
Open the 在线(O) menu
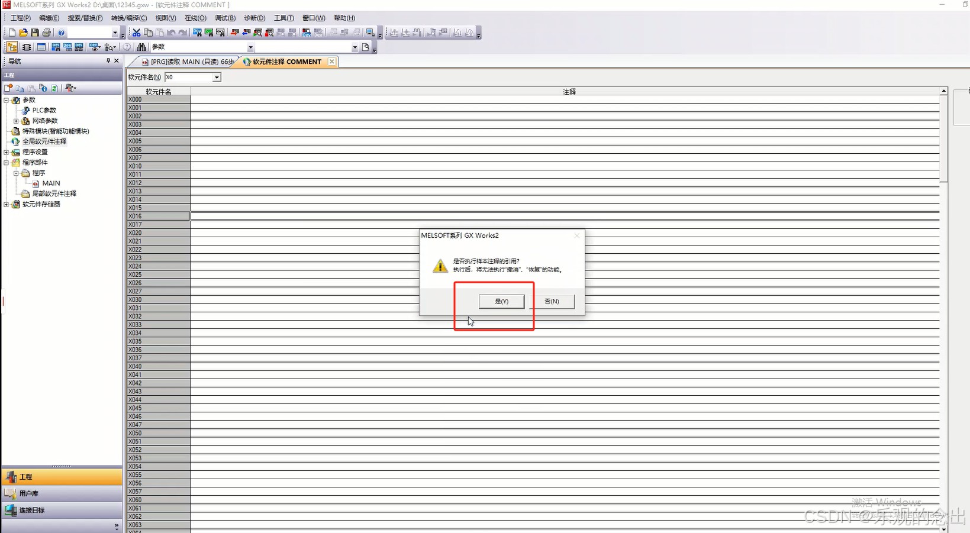(x=195, y=18)
